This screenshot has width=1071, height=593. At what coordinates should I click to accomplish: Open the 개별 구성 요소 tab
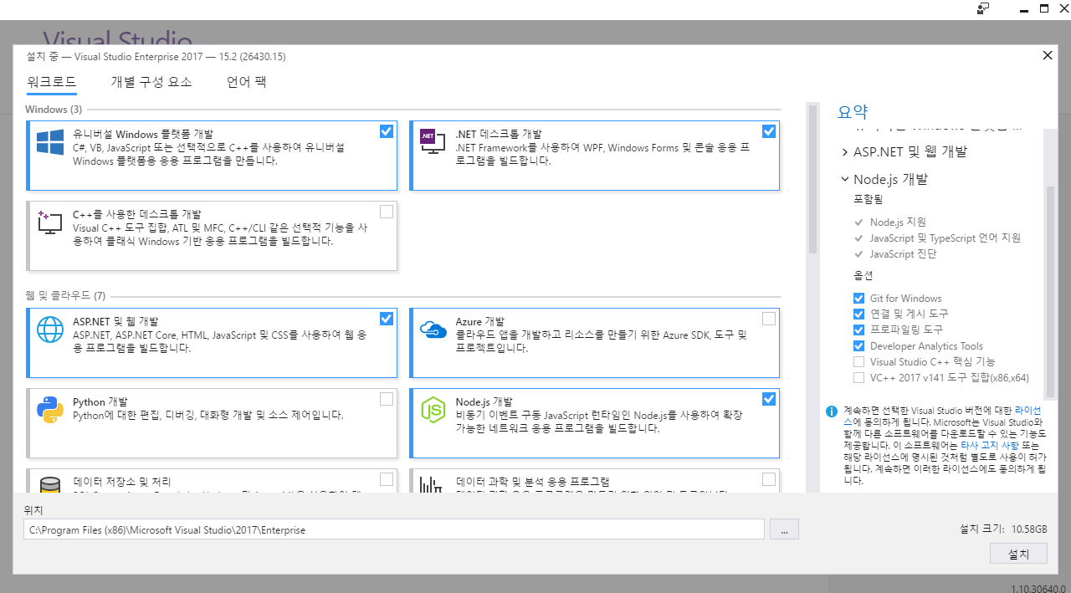(x=151, y=82)
